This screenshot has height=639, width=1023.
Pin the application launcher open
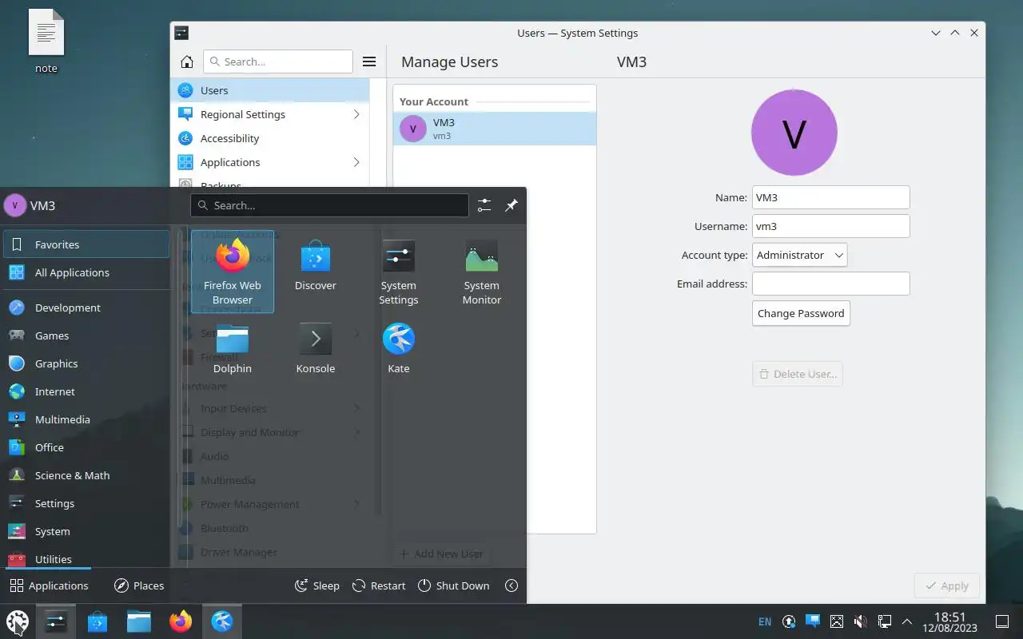[x=511, y=205]
